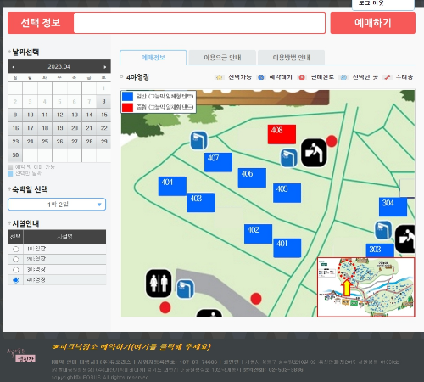Click the campground overview minimap
The height and width of the screenshot is (382, 424).
pos(366,287)
